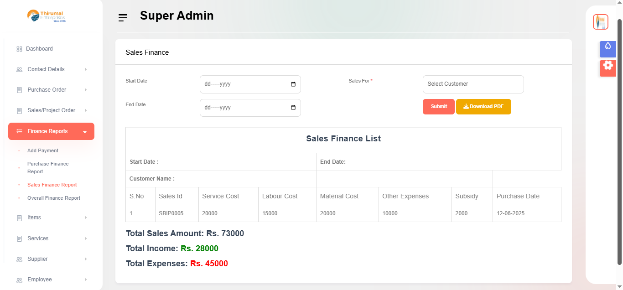
Task: Click the Thirumal Enterprises logo
Action: 46,16
